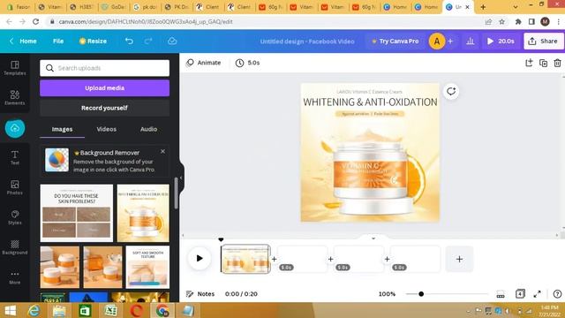The width and height of the screenshot is (565, 318).
Task: Click the Animate button
Action: [204, 63]
